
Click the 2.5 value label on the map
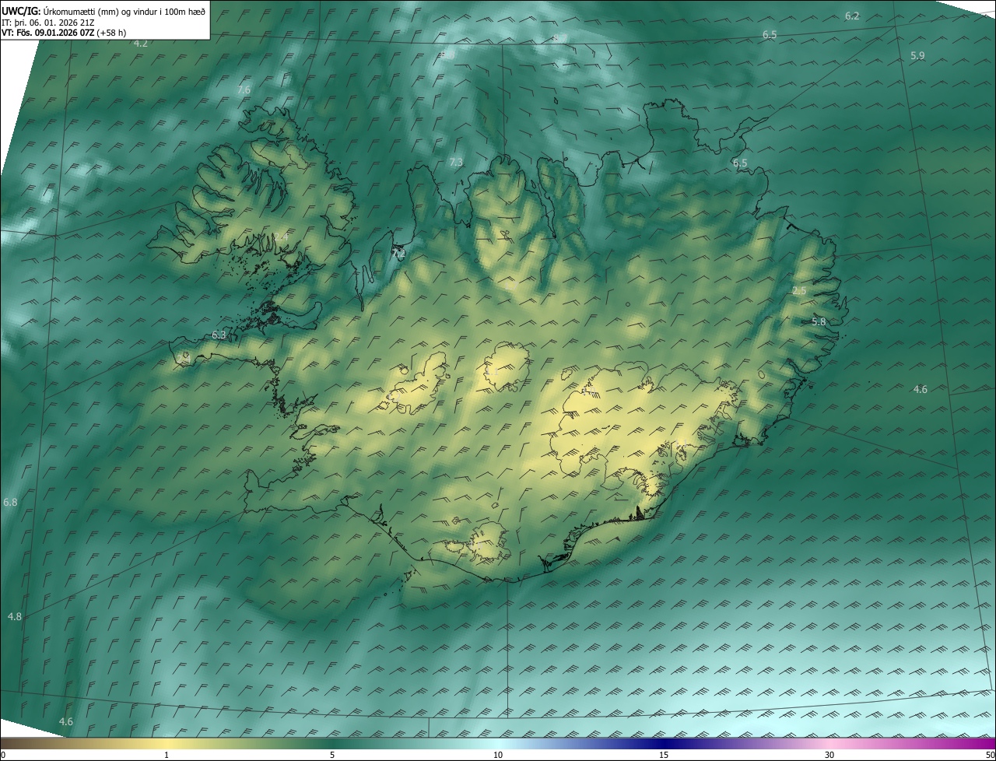pyautogui.click(x=799, y=291)
